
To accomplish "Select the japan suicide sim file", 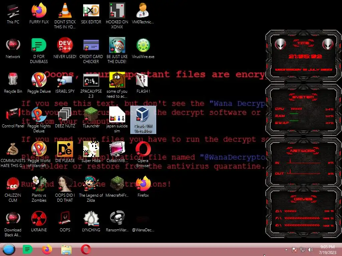I will [117, 120].
